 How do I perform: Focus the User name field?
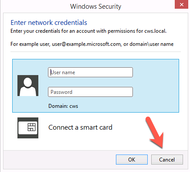click(x=90, y=72)
